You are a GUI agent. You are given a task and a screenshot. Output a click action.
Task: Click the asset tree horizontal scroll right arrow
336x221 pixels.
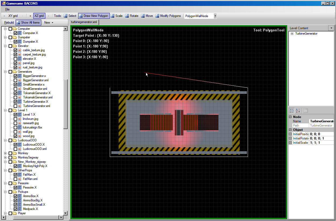[61, 217]
